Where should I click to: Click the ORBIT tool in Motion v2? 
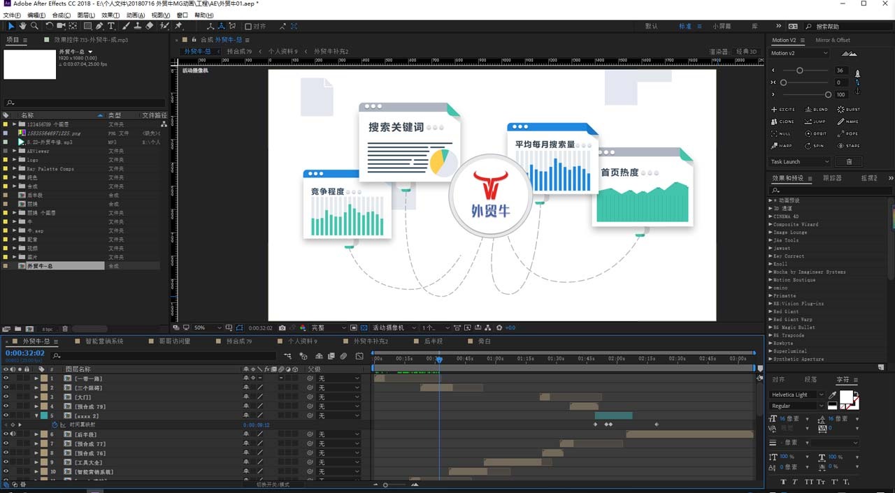815,133
